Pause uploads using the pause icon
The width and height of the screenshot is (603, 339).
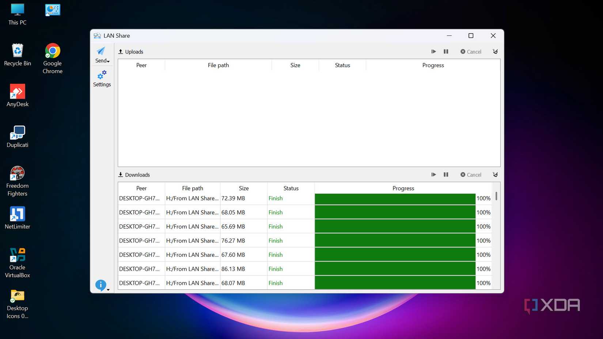pyautogui.click(x=446, y=52)
